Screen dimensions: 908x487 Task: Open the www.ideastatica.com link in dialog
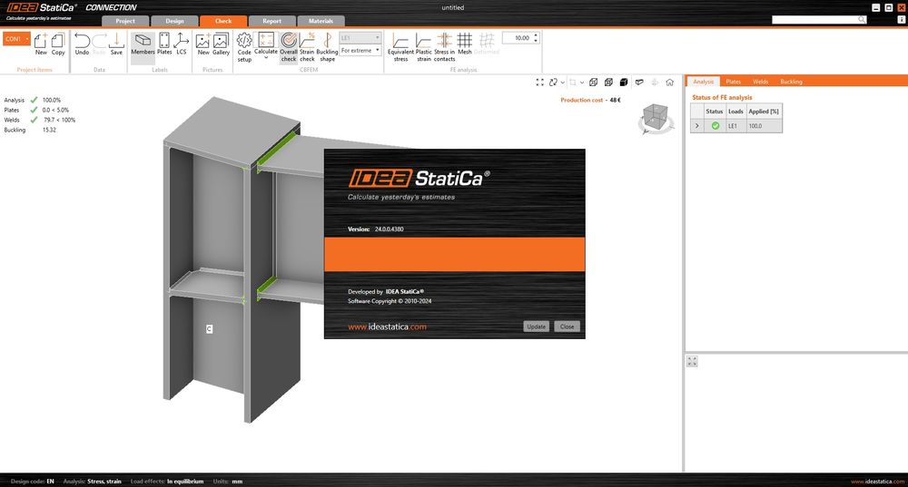point(387,326)
